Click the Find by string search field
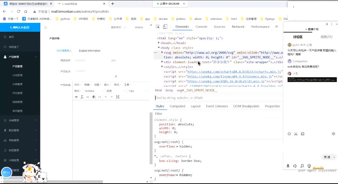The height and width of the screenshot is (184, 338). coord(219,98)
